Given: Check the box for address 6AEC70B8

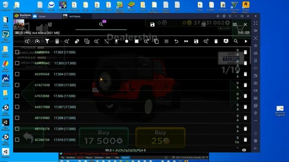Looking at the screenshot, I should tap(17, 107).
